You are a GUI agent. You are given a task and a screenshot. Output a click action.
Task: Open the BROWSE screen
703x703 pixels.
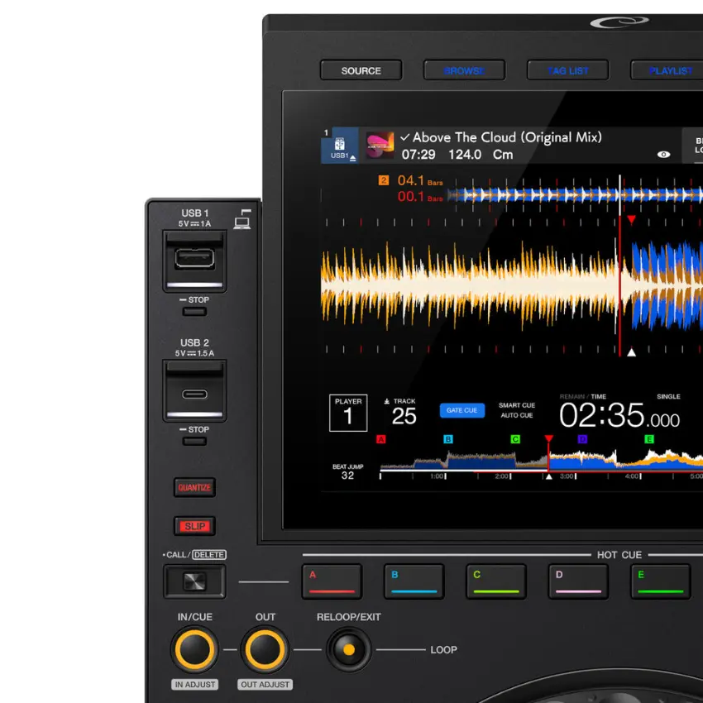point(465,70)
